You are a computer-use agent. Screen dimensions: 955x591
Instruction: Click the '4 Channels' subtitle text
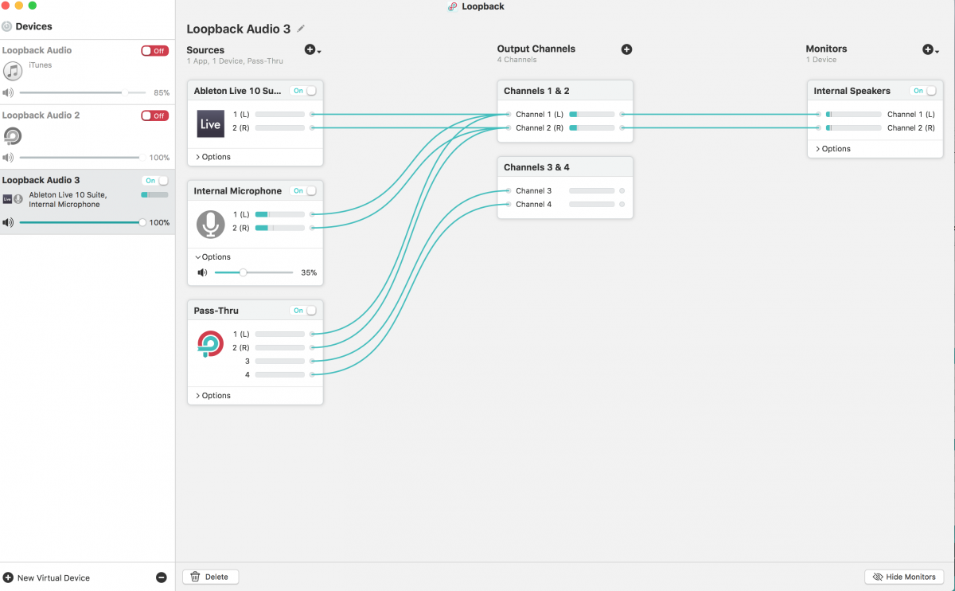tap(517, 61)
